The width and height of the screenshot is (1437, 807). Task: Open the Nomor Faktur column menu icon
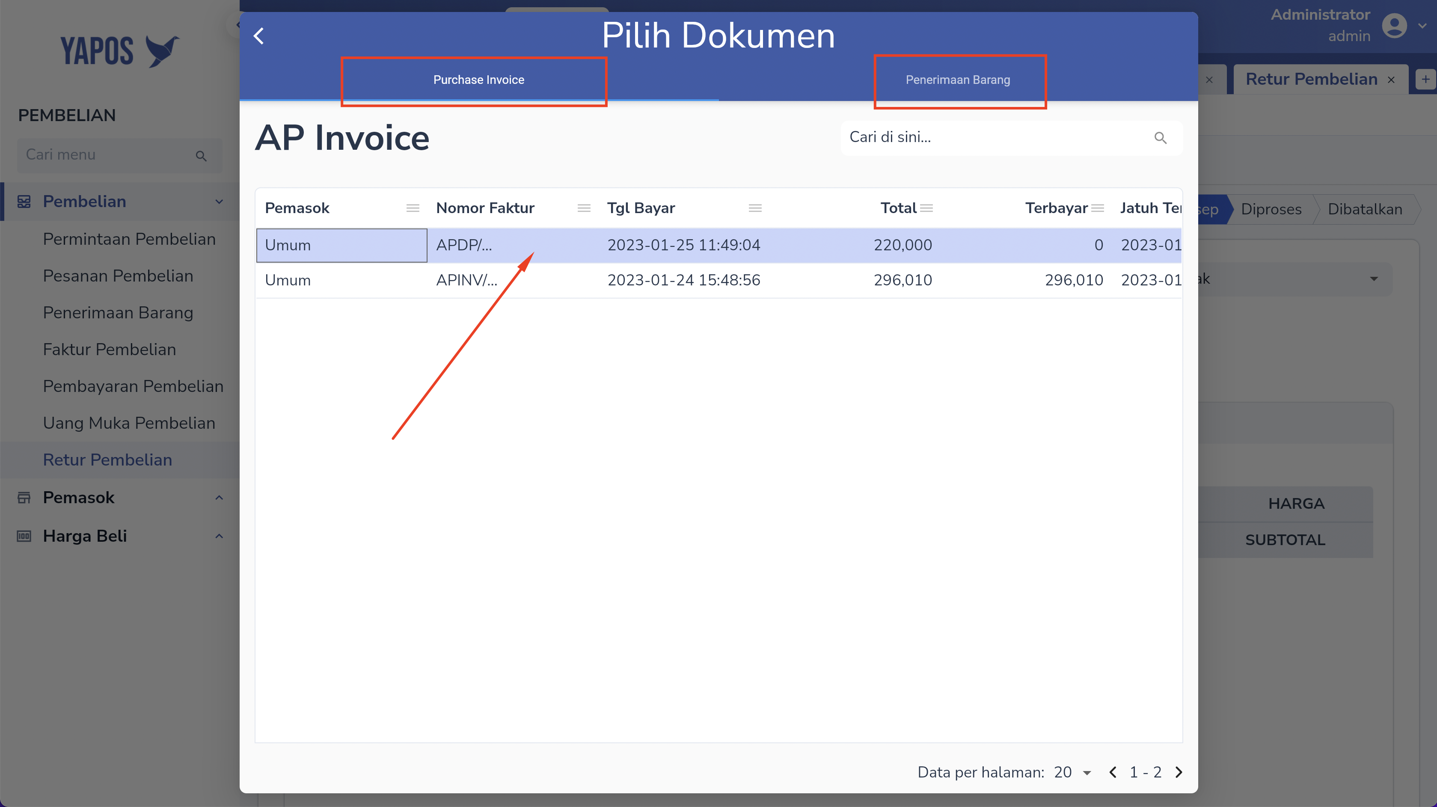584,208
